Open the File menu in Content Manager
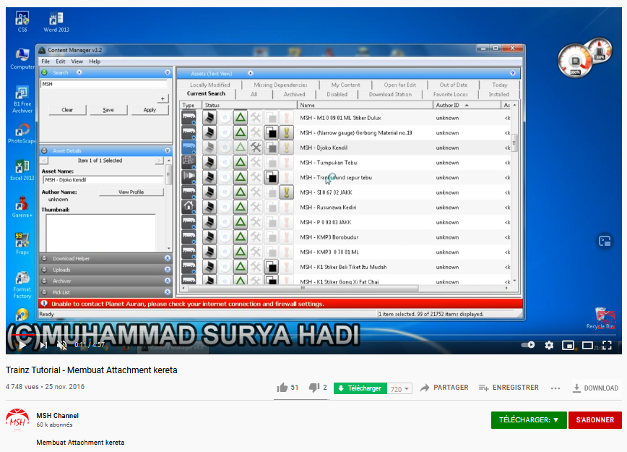 pos(46,61)
